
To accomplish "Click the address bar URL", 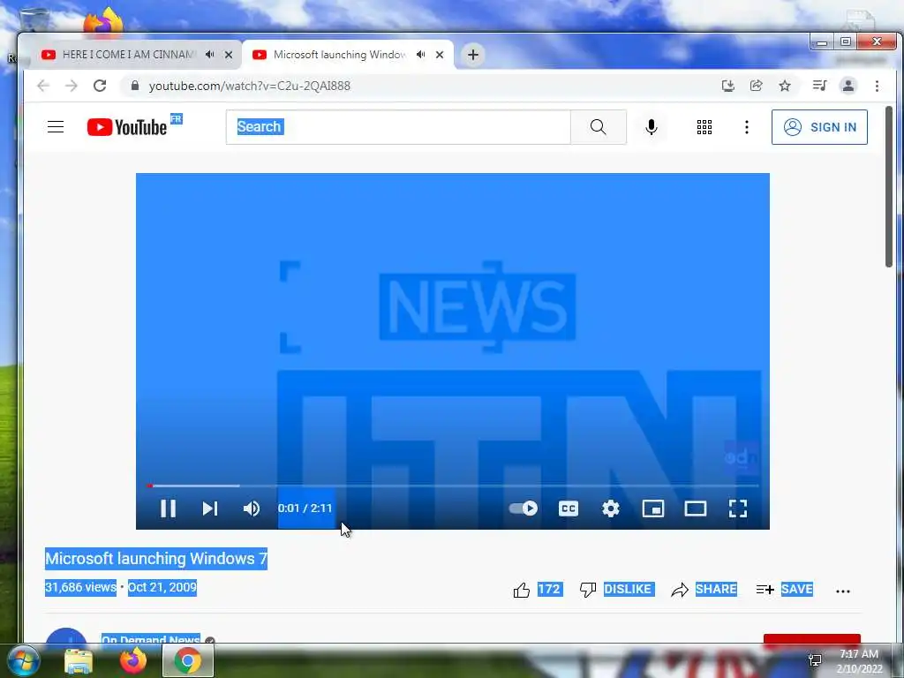I will [250, 86].
